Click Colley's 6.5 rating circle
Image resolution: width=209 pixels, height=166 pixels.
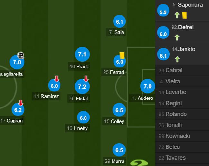click(x=119, y=110)
